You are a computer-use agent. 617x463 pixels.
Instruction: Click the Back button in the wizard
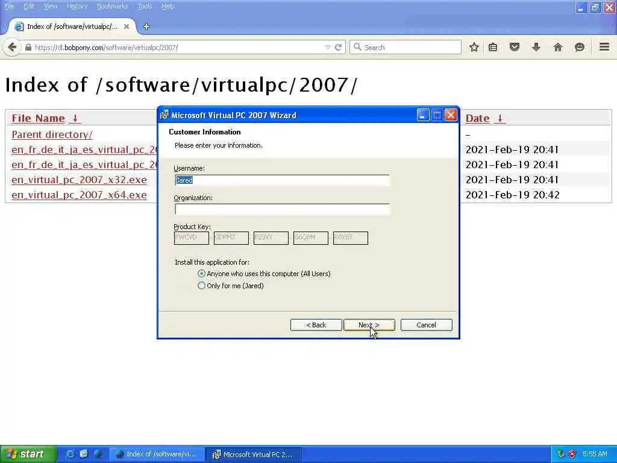pyautogui.click(x=316, y=325)
